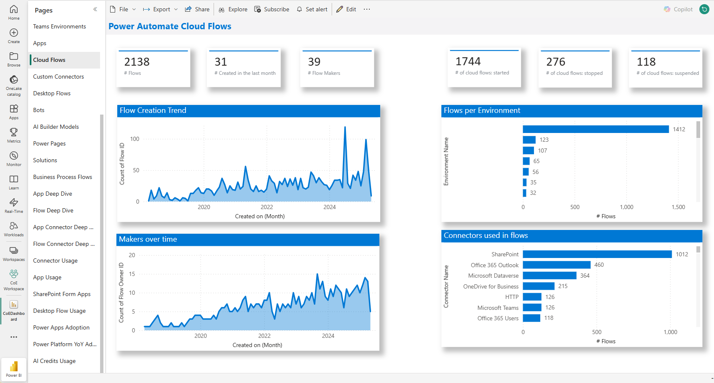Viewport: 714px width, 383px height.
Task: Open the App Deep Dive page
Action: (x=64, y=194)
